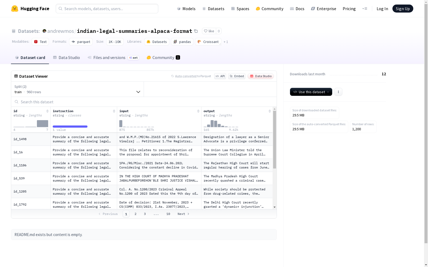Click the Sign Up button
Image resolution: width=428 pixels, height=267 pixels.
coord(403,9)
